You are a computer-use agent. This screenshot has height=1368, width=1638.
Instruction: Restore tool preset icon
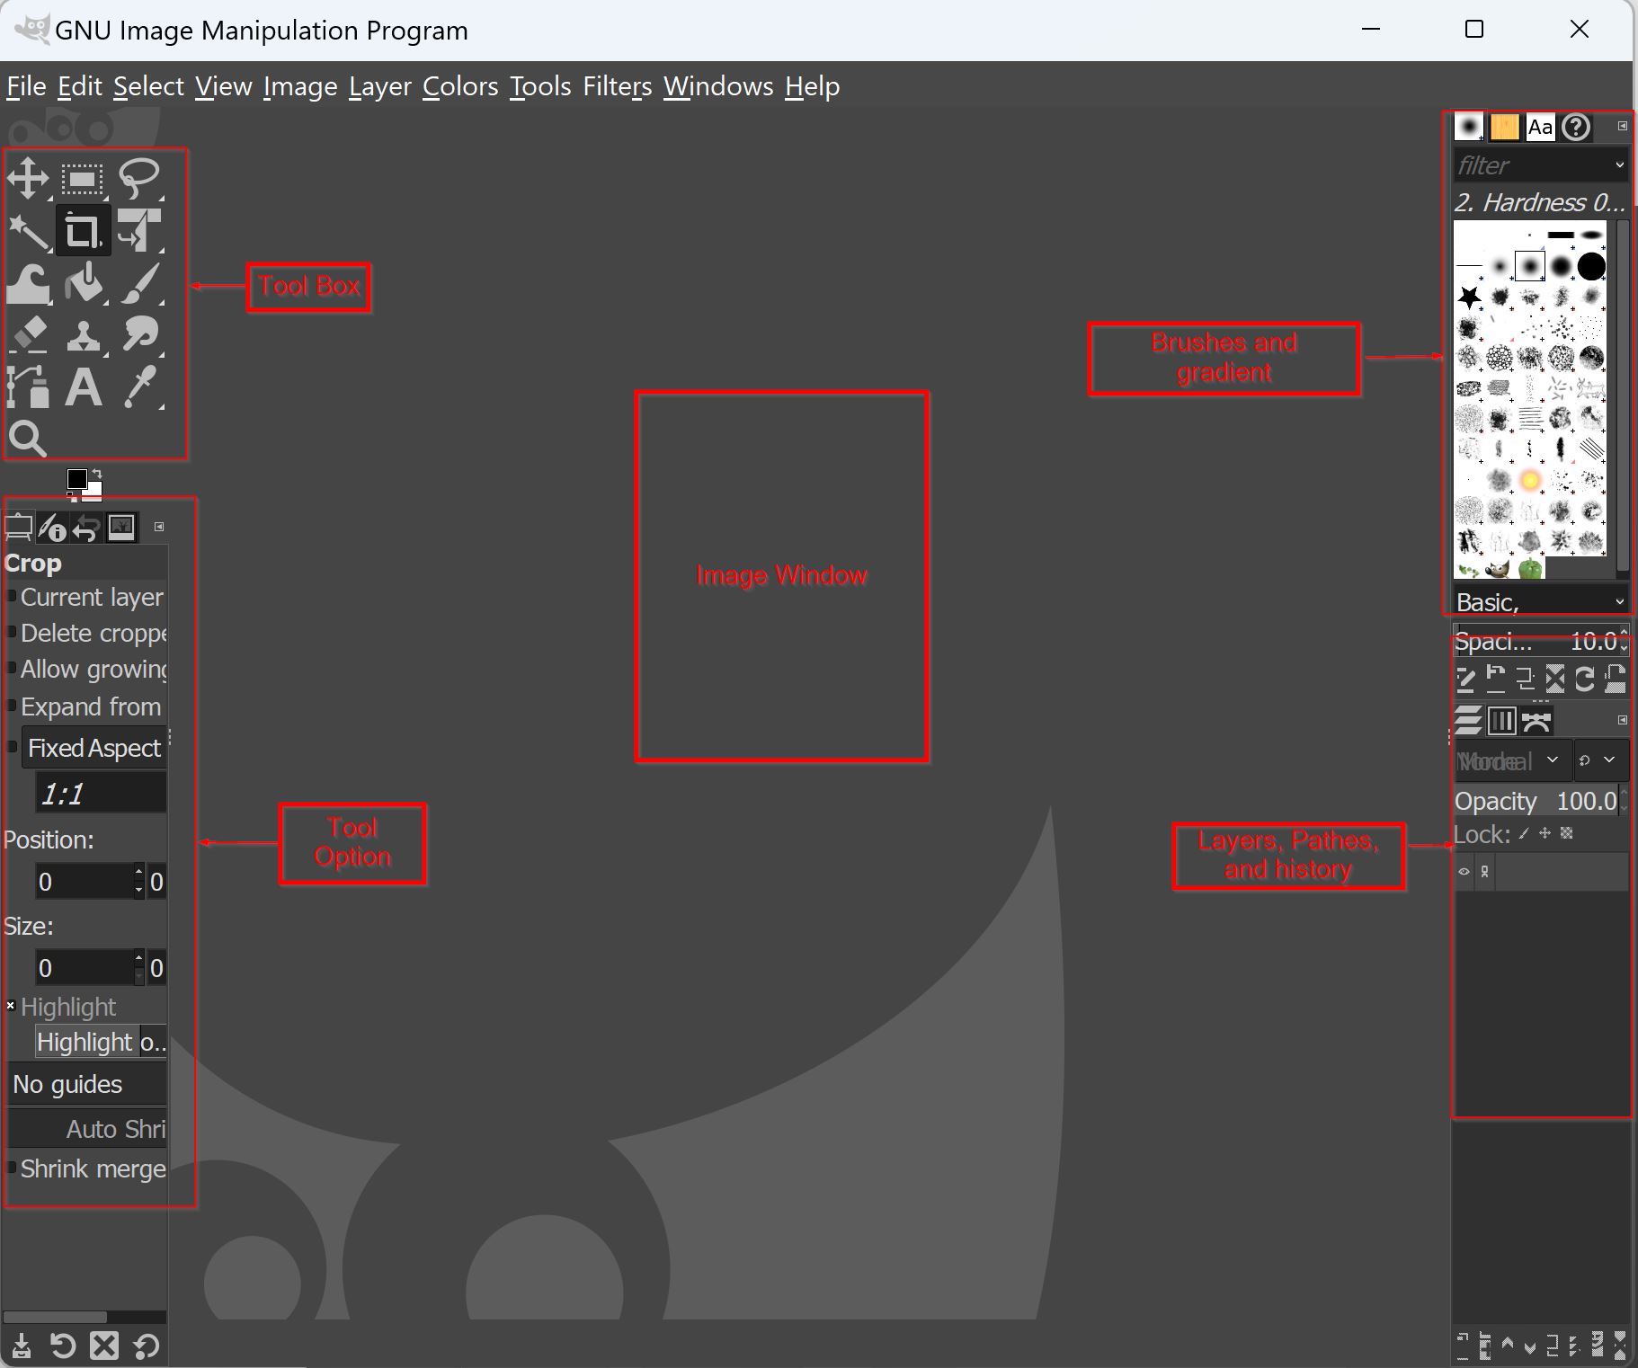point(63,1346)
